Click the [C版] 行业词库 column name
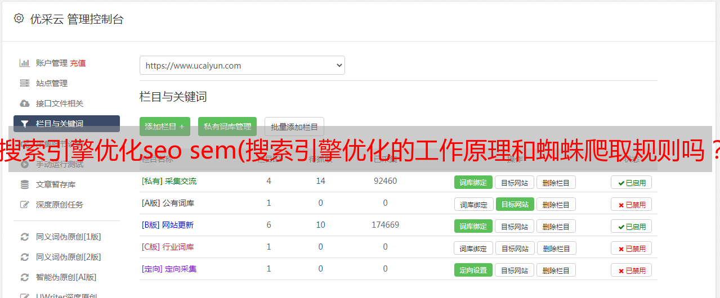The width and height of the screenshot is (720, 298). point(168,247)
